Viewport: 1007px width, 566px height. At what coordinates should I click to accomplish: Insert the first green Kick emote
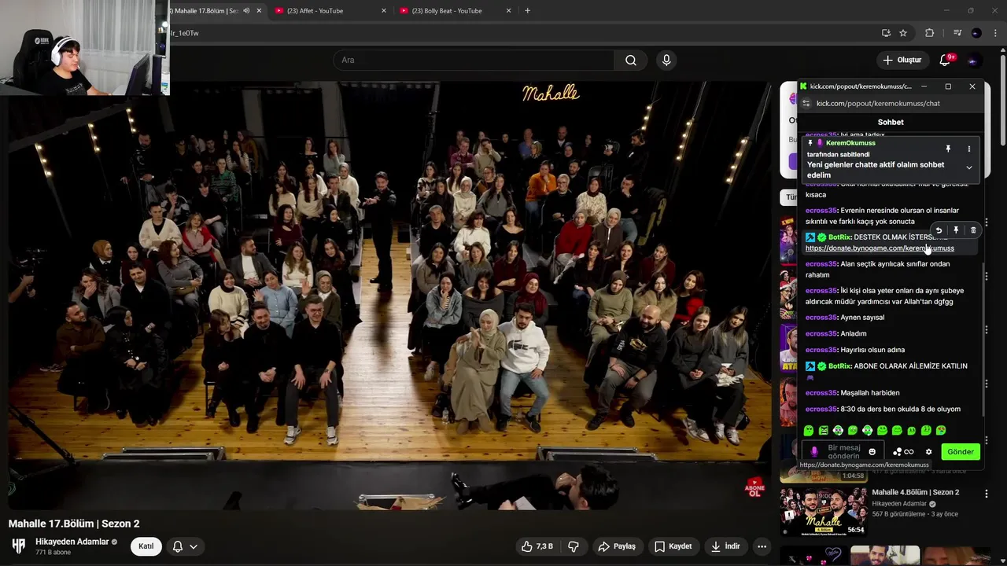(809, 431)
